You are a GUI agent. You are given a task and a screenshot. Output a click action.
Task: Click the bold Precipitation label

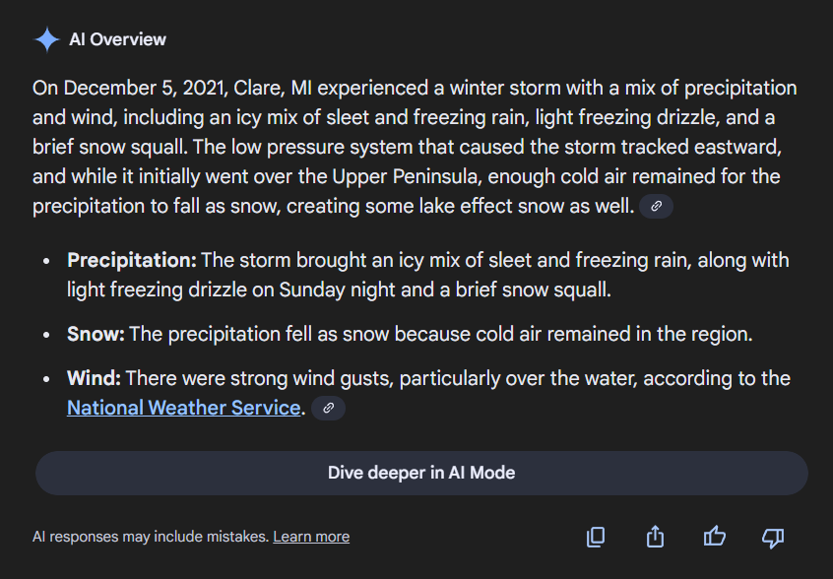[x=132, y=261]
